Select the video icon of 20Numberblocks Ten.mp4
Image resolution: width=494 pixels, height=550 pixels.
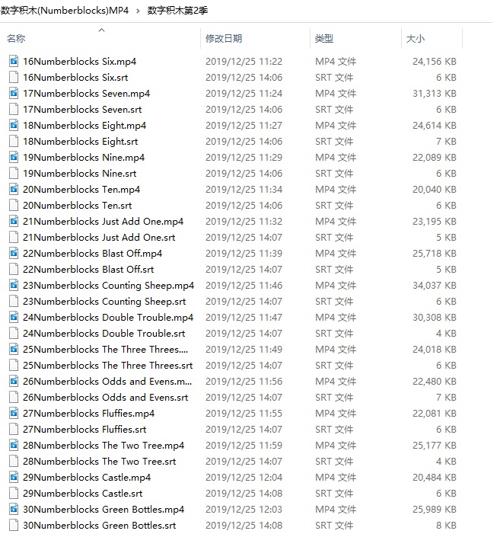[13, 189]
